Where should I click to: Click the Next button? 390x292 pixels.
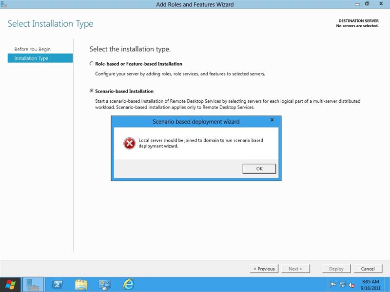[295, 269]
